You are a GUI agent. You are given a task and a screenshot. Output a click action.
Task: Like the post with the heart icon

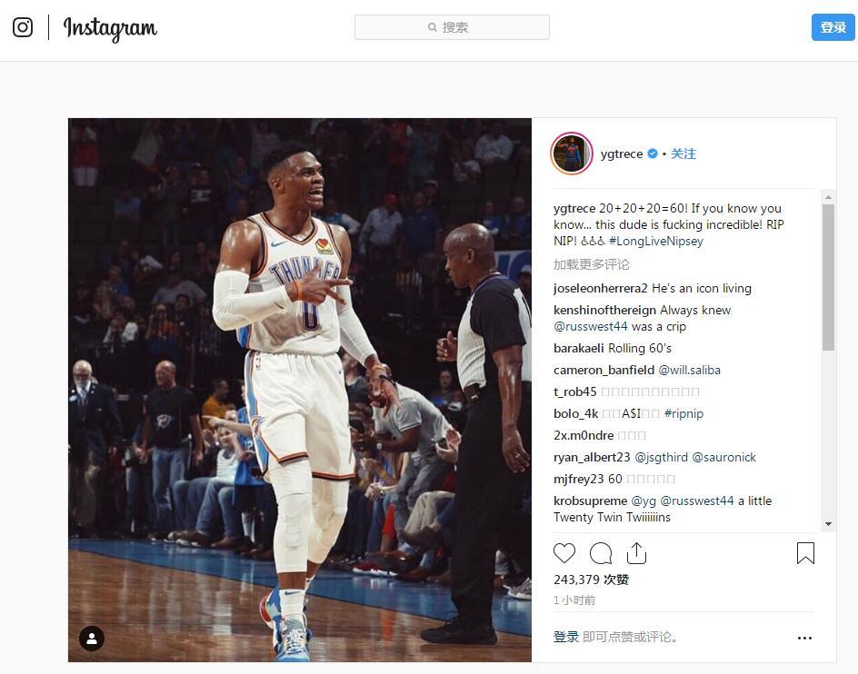[564, 553]
